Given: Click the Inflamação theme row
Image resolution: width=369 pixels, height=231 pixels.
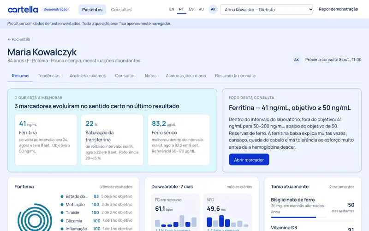Looking at the screenshot, I should [96, 229].
